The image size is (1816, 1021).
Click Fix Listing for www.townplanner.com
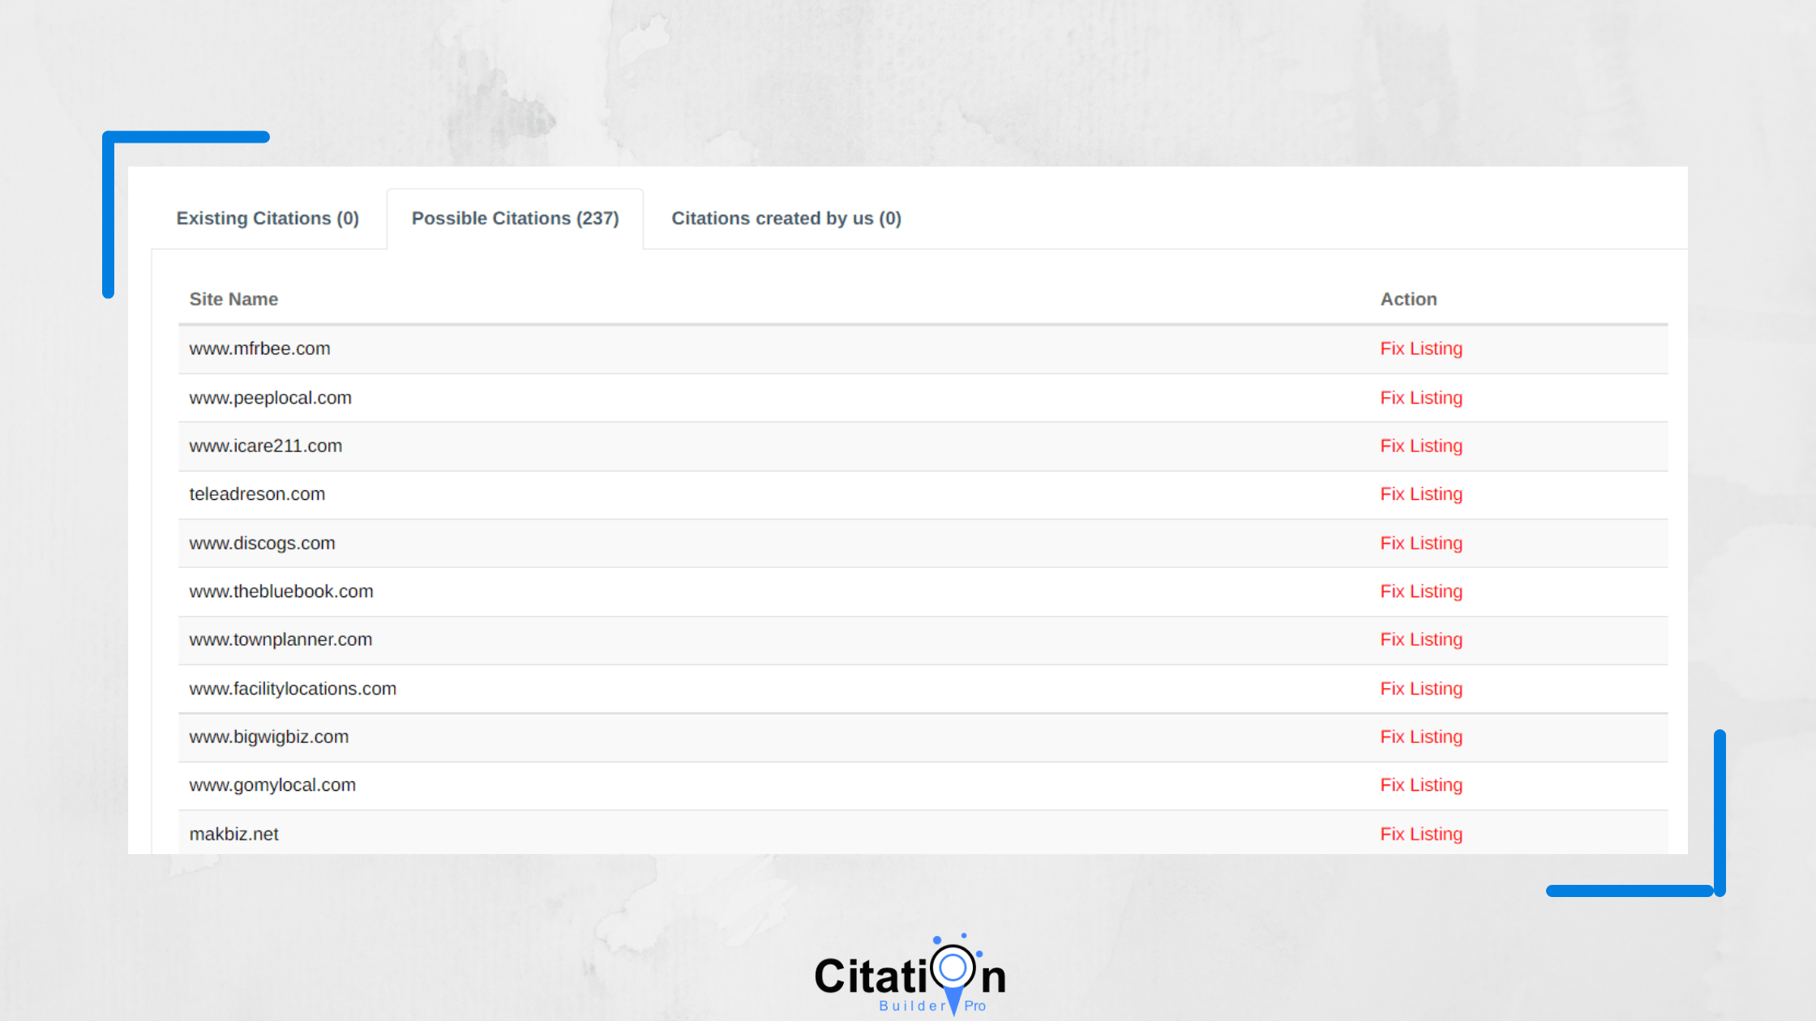tap(1420, 639)
